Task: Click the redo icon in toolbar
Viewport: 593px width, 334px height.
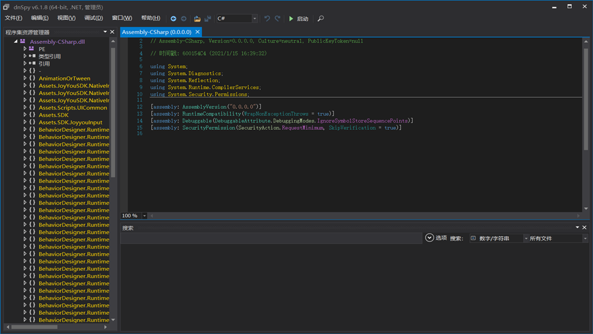Action: pyautogui.click(x=277, y=19)
